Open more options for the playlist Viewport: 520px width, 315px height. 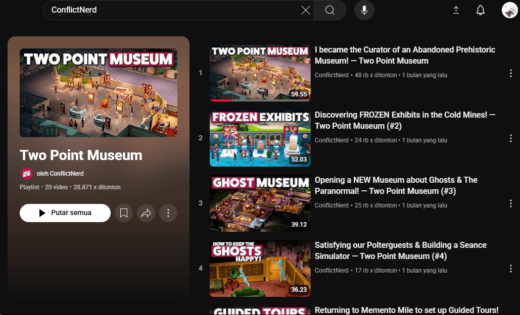pos(168,213)
